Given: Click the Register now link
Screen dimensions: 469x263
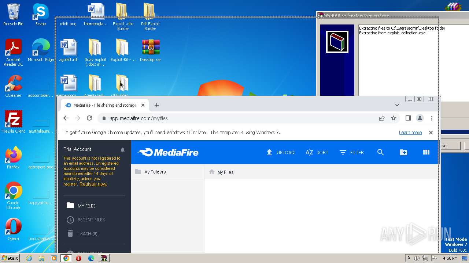Looking at the screenshot, I should click(93, 184).
